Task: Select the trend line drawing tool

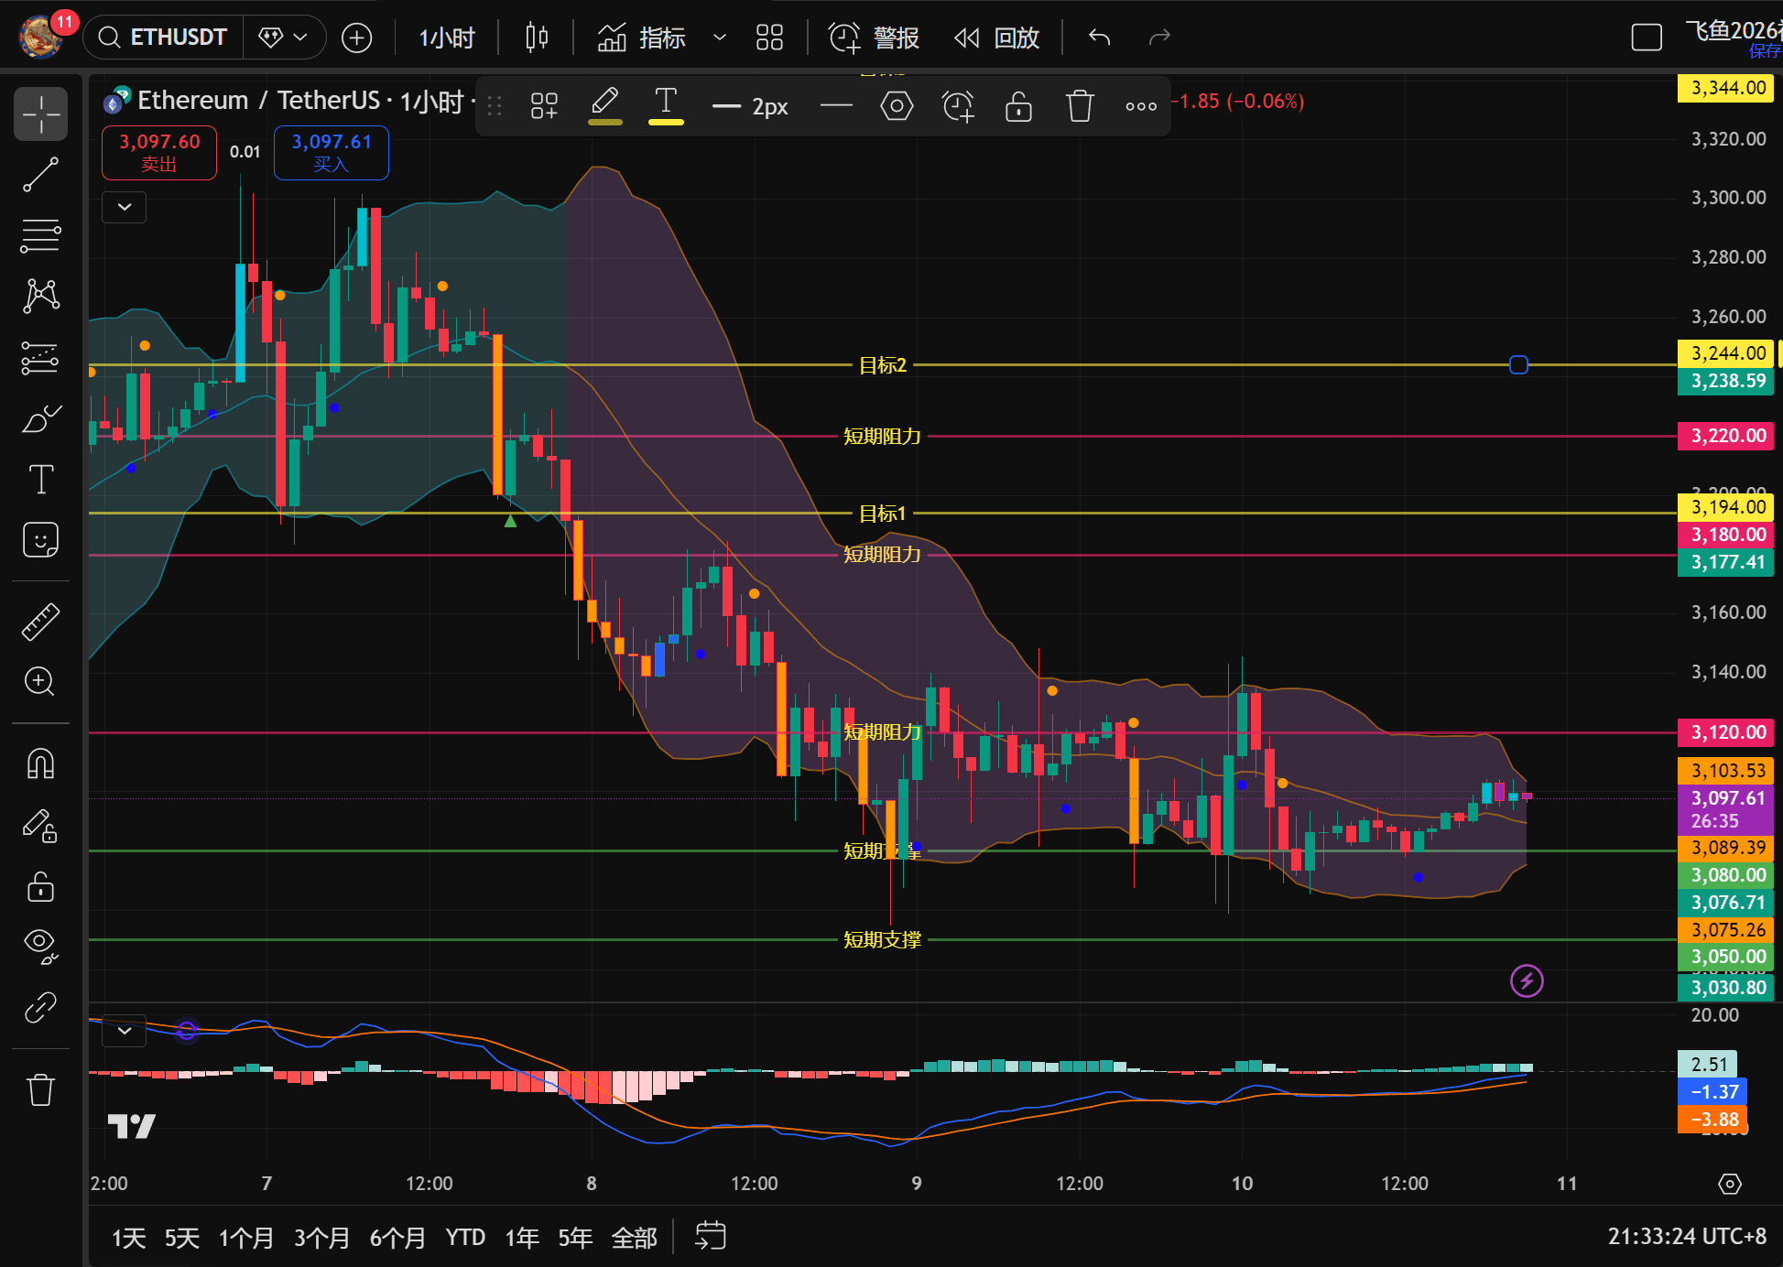Action: click(x=40, y=175)
